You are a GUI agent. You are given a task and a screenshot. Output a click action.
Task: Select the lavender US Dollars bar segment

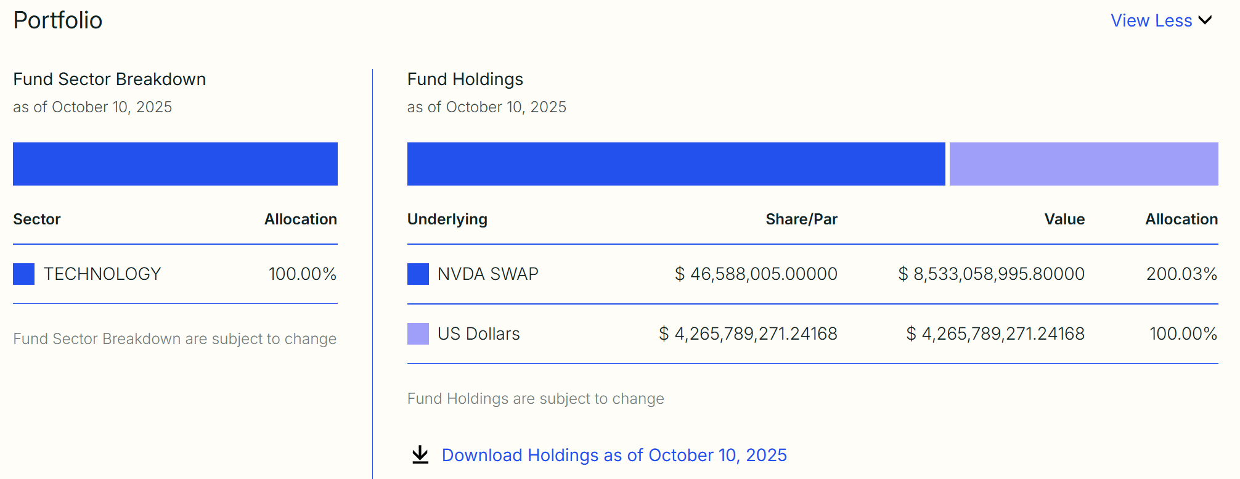1083,164
